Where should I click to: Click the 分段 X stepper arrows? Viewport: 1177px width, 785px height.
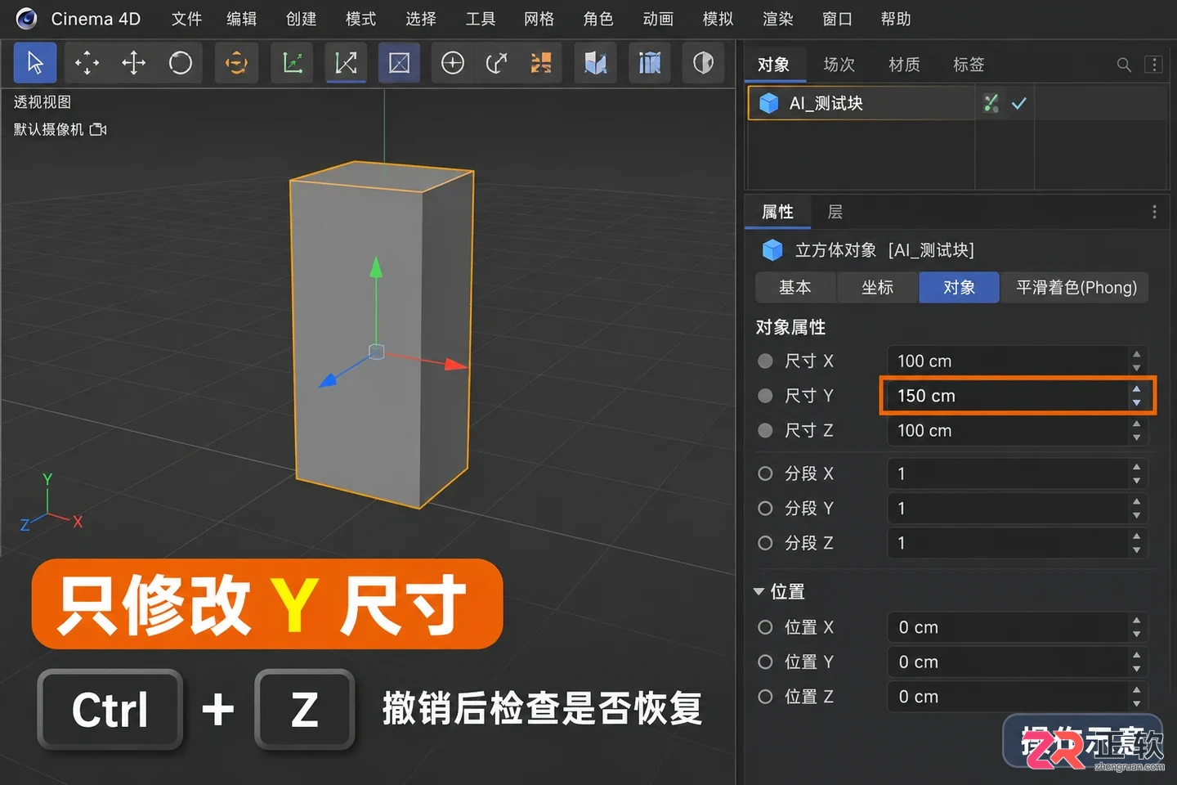point(1136,473)
